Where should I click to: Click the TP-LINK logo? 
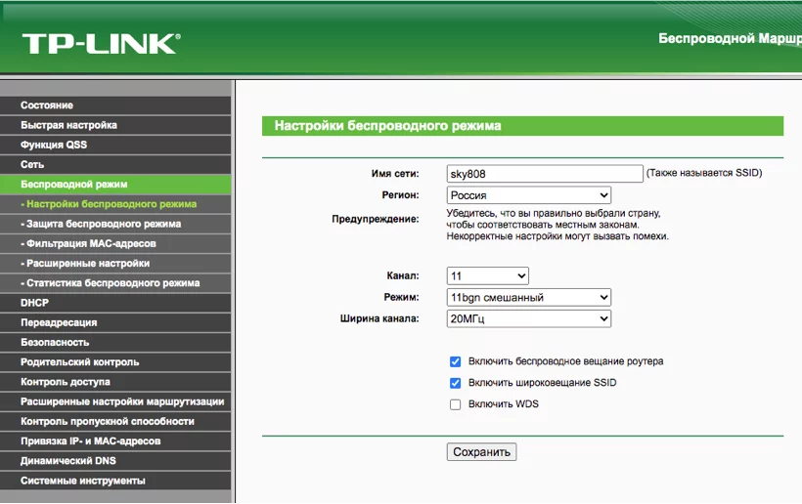pyautogui.click(x=101, y=43)
